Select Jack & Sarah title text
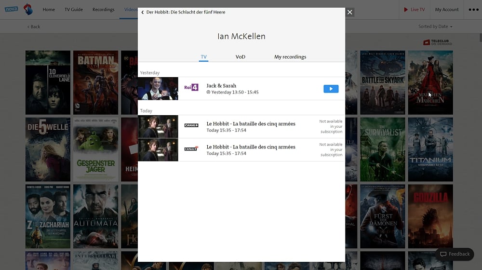 click(x=221, y=86)
